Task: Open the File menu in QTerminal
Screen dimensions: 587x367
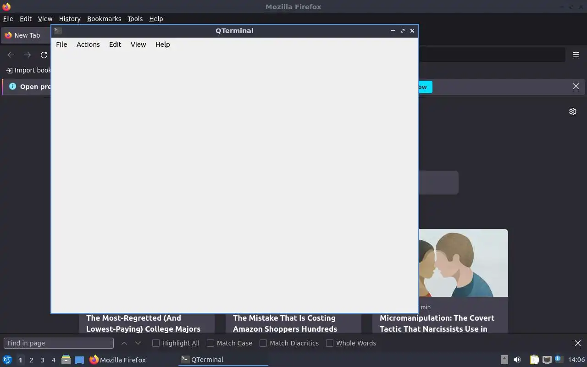Action: click(61, 44)
